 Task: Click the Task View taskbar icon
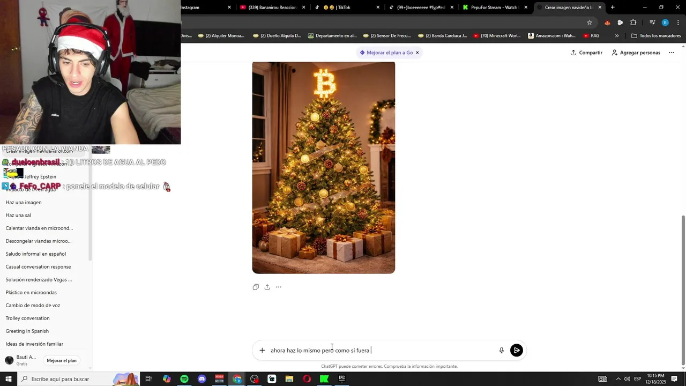click(148, 379)
